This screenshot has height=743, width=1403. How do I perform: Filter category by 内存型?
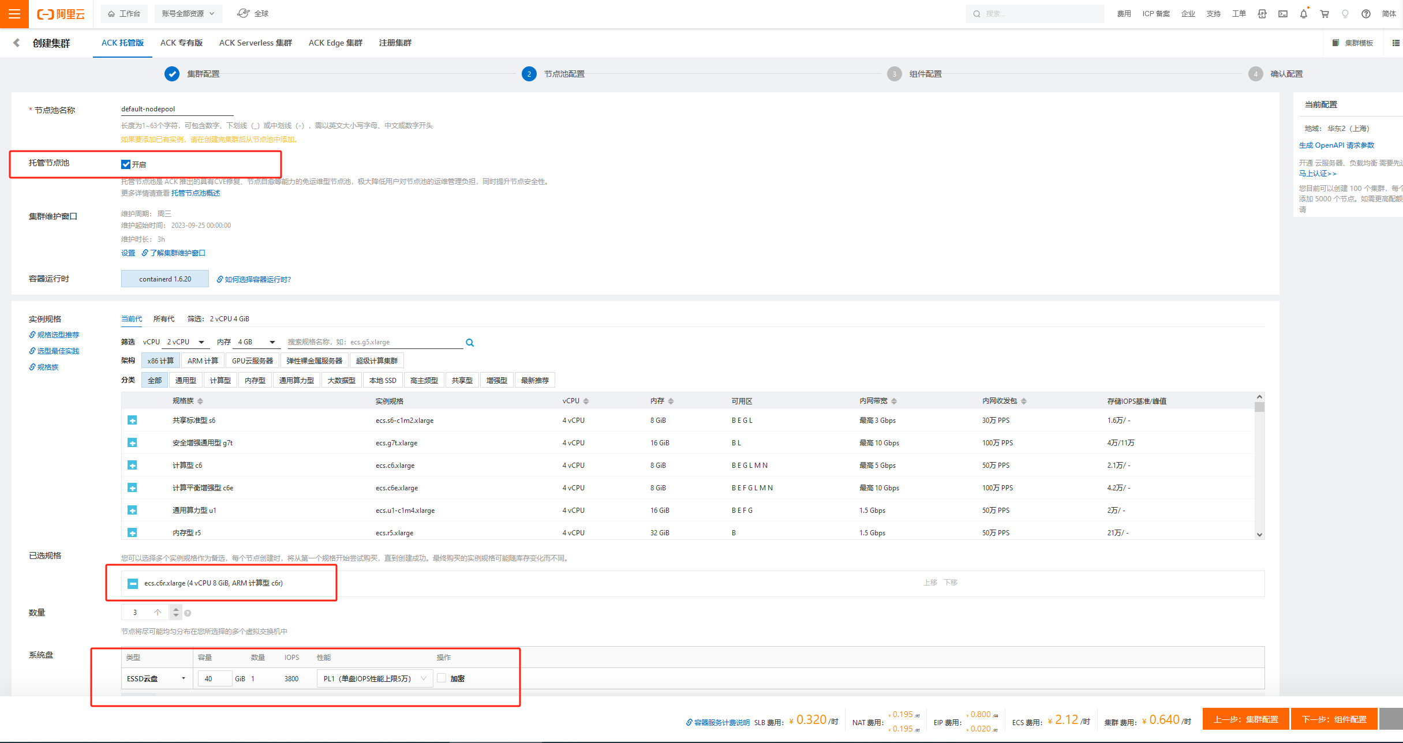[x=255, y=381]
